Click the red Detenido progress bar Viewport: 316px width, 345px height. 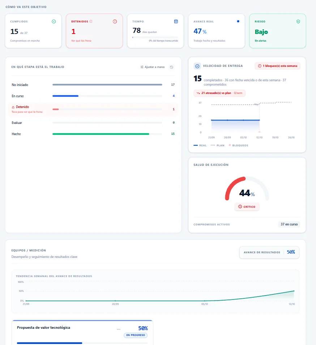click(x=55, y=109)
